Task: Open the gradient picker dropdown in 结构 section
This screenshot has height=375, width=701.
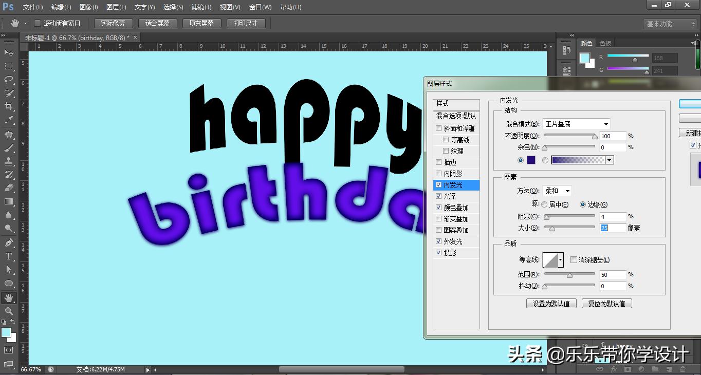Action: pyautogui.click(x=610, y=160)
